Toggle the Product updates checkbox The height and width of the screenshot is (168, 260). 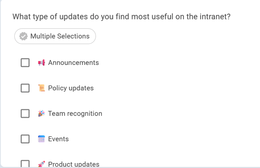point(25,164)
